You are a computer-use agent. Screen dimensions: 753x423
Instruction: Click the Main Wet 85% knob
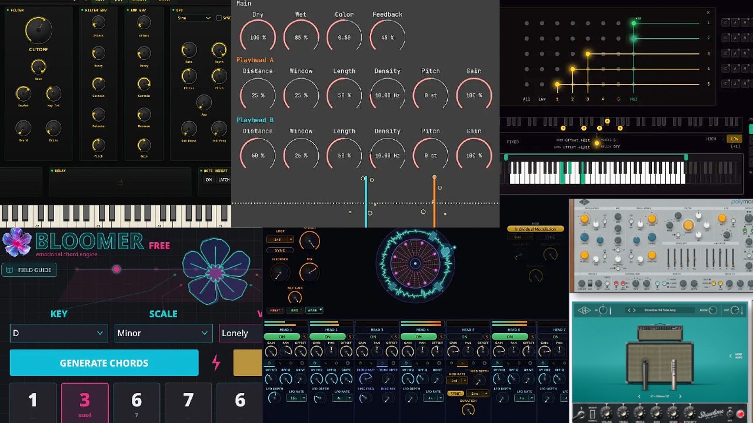[301, 38]
